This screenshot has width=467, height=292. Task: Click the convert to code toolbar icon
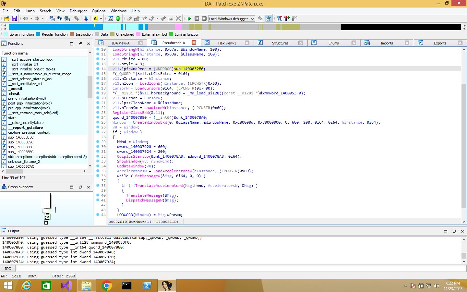[x=129, y=18]
